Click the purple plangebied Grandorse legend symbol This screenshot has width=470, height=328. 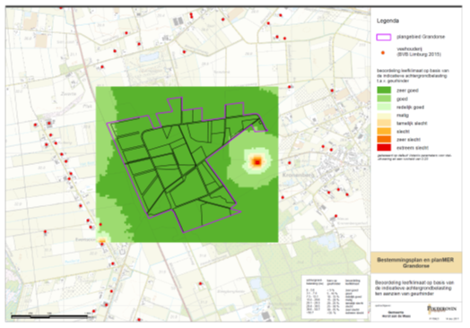click(x=383, y=37)
